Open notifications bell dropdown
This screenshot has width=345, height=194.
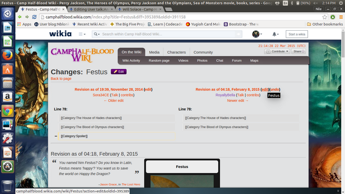(x=275, y=34)
